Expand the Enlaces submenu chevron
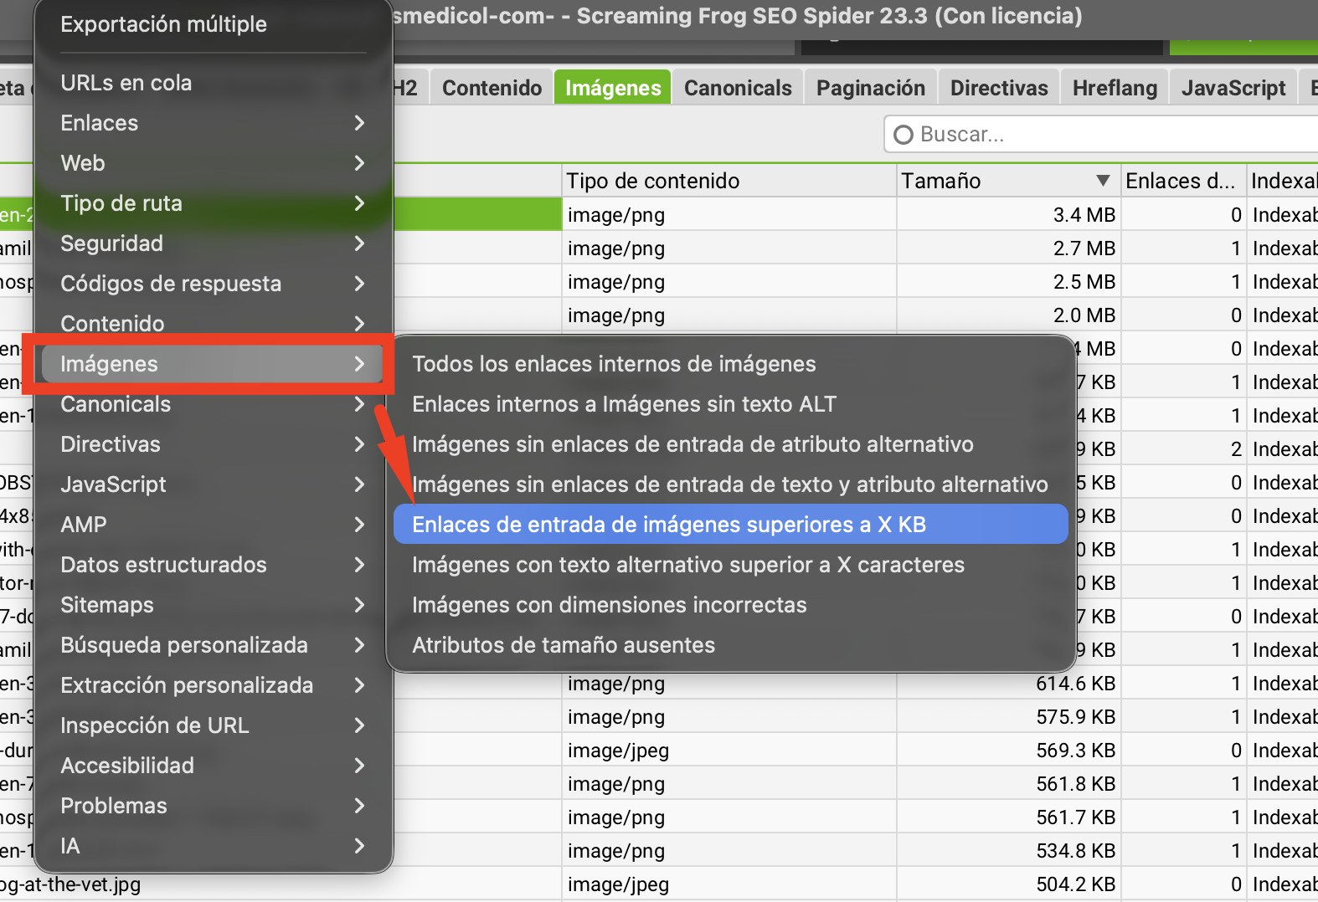Screen dimensions: 1318x902 coord(359,123)
